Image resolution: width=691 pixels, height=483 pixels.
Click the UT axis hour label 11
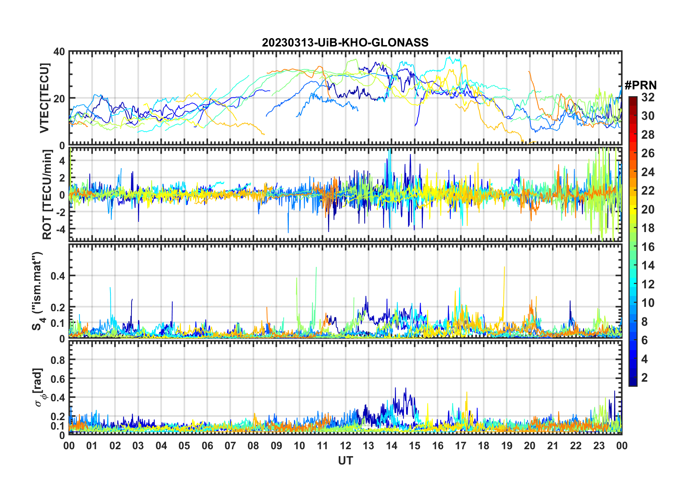pos(323,446)
